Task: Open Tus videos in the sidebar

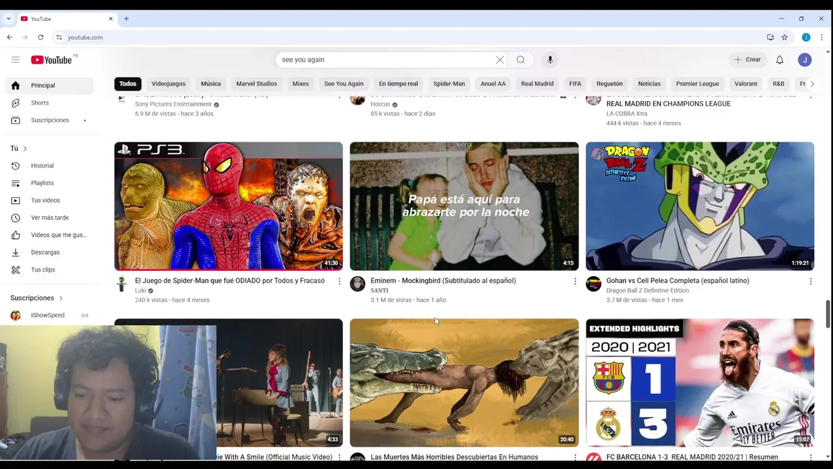Action: tap(49, 201)
